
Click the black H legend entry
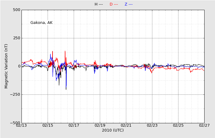tap(98, 4)
